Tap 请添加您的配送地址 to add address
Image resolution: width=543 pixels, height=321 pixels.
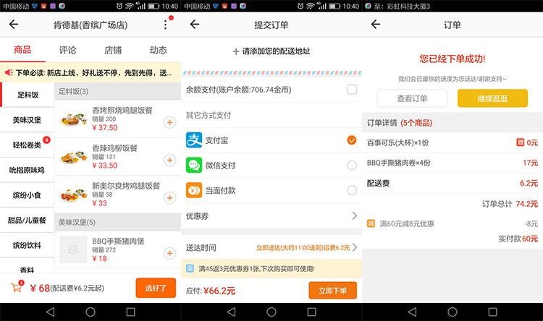pos(276,51)
